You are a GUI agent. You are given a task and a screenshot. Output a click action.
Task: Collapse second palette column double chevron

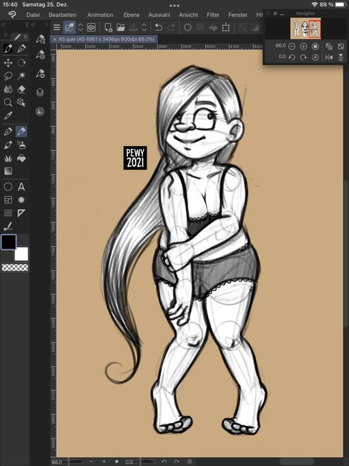tap(34, 25)
